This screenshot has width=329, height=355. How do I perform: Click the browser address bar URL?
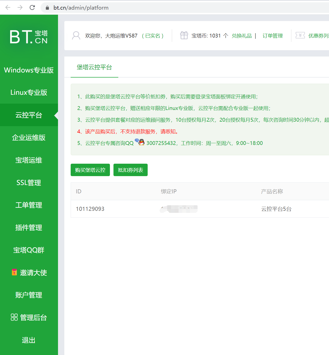pyautogui.click(x=81, y=8)
